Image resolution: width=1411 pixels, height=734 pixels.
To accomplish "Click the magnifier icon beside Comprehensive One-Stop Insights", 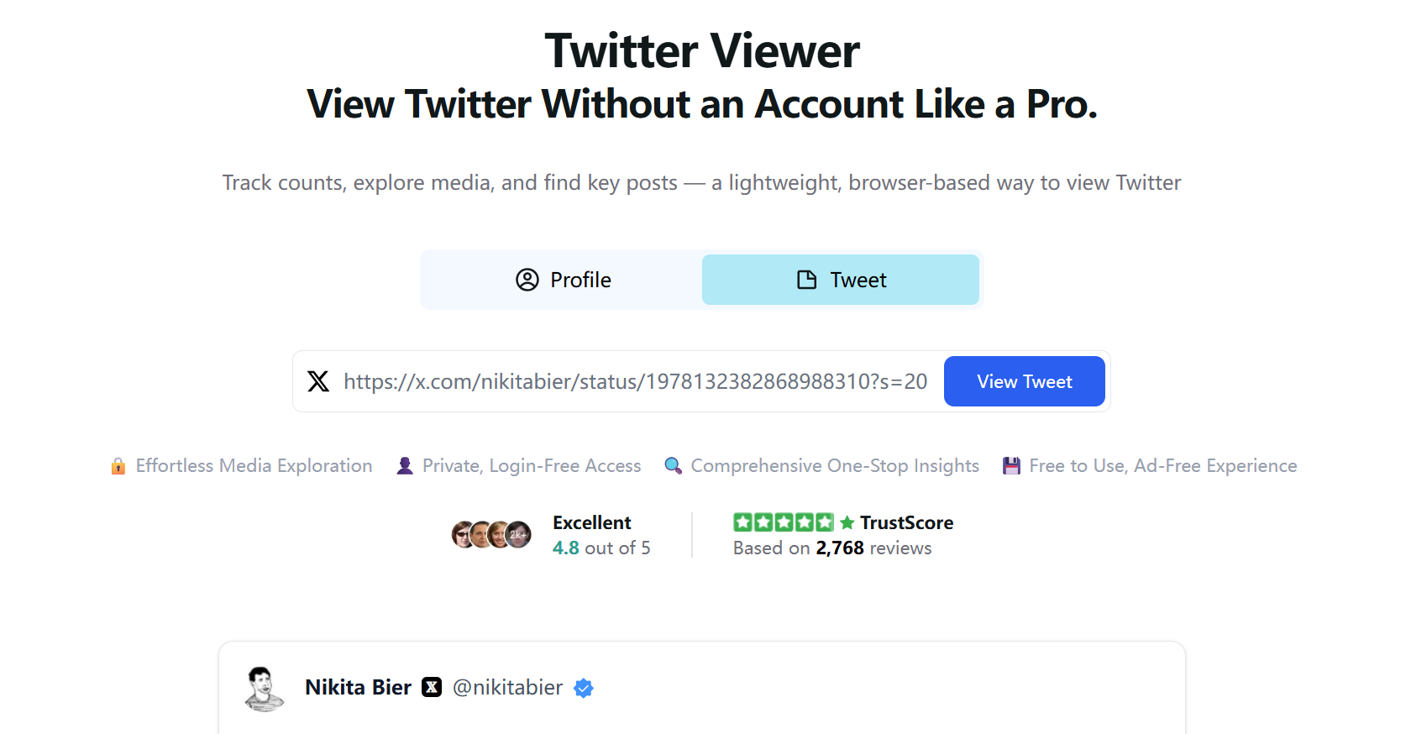I will [x=673, y=466].
